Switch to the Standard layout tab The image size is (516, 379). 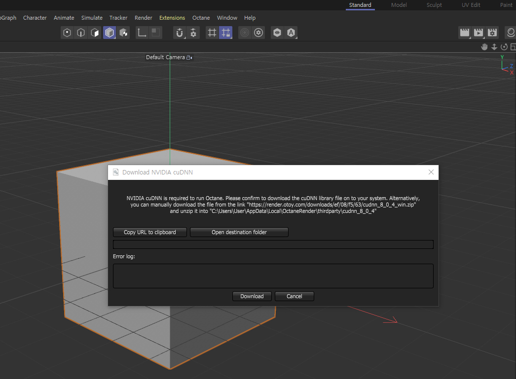(360, 5)
